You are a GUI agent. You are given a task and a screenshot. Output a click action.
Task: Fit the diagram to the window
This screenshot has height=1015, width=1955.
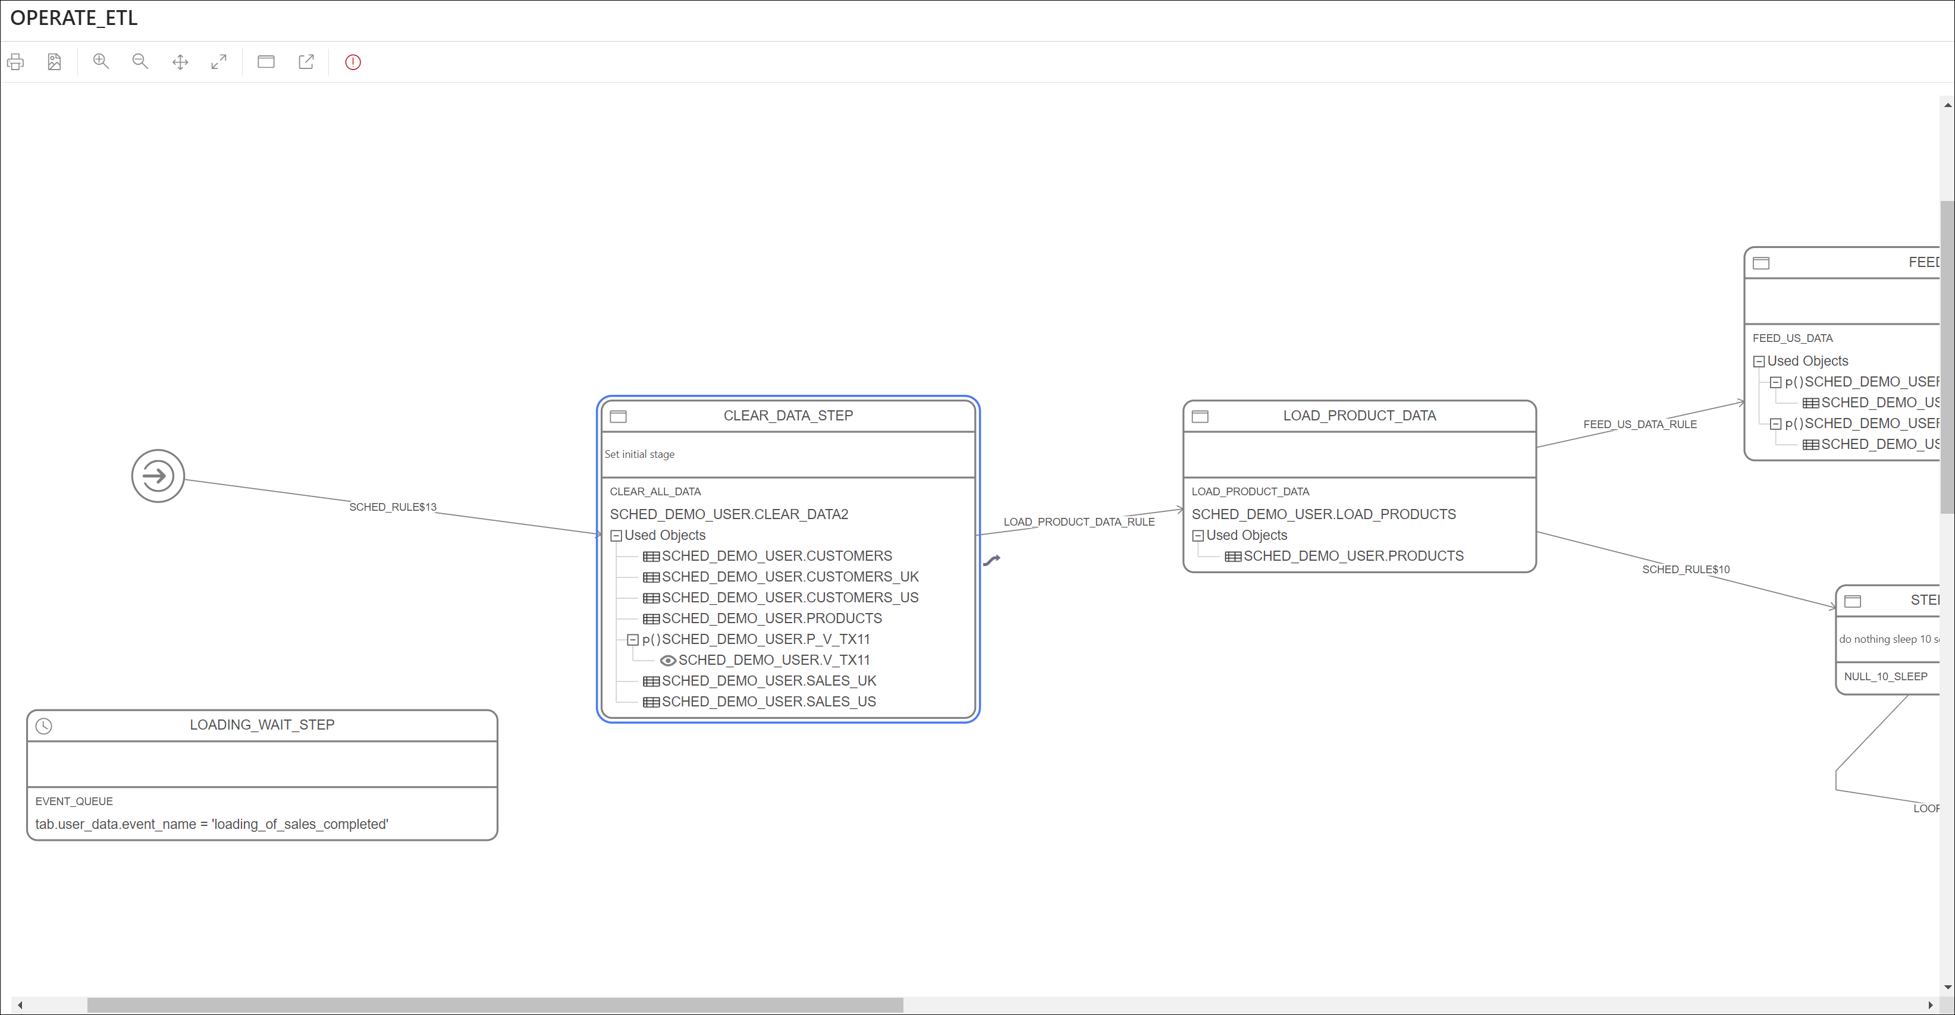tap(219, 61)
